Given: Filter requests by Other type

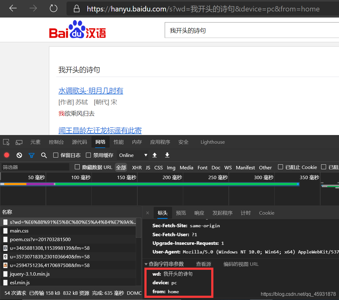Looking at the screenshot, I should tap(265, 167).
